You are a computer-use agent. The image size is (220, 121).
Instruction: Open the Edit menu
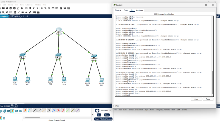click(4, 5)
